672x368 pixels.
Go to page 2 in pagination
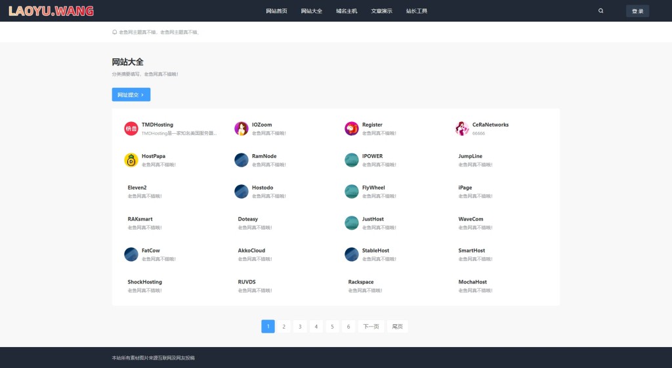tap(283, 326)
